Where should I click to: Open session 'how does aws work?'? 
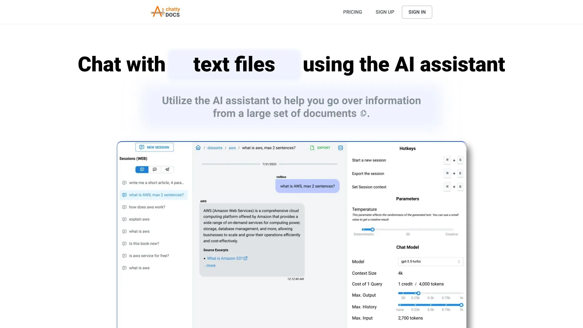pyautogui.click(x=153, y=207)
